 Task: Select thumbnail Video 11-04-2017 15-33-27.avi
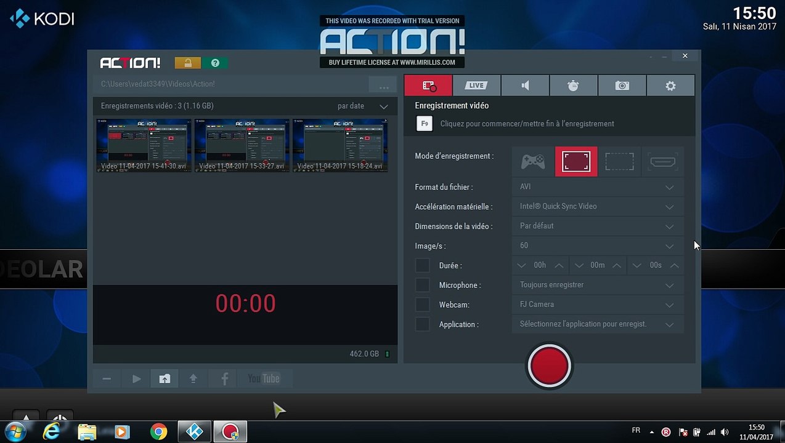coord(242,145)
